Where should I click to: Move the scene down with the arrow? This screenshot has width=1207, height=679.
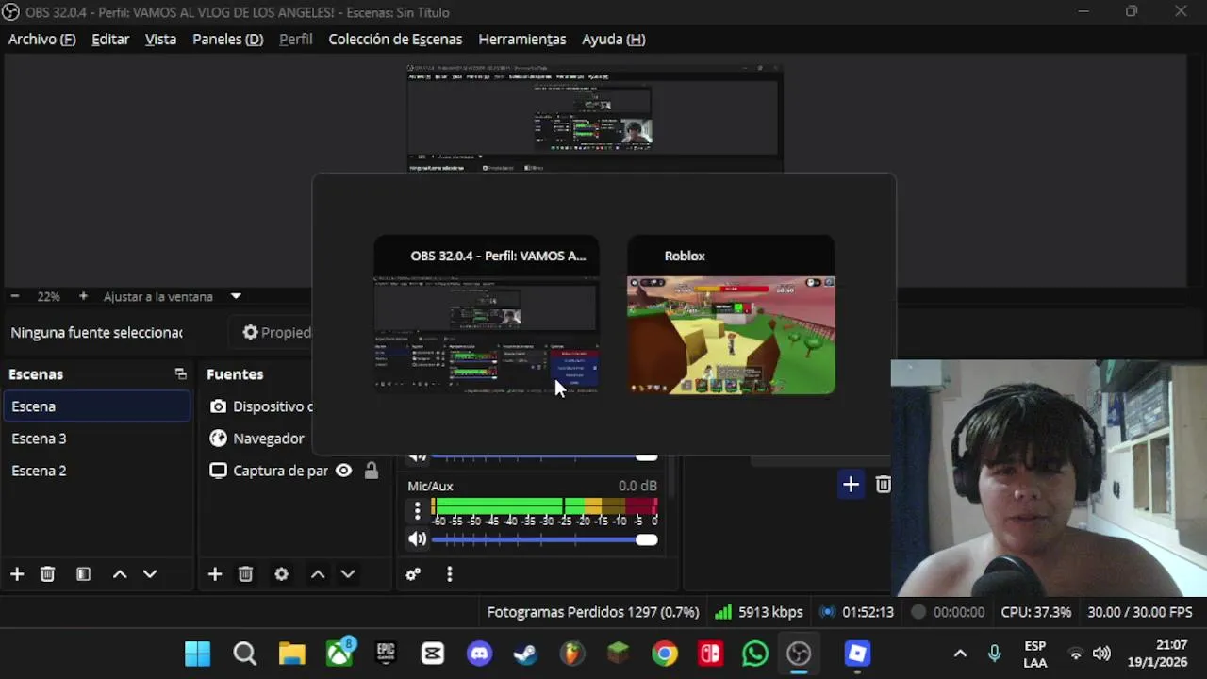pos(150,573)
